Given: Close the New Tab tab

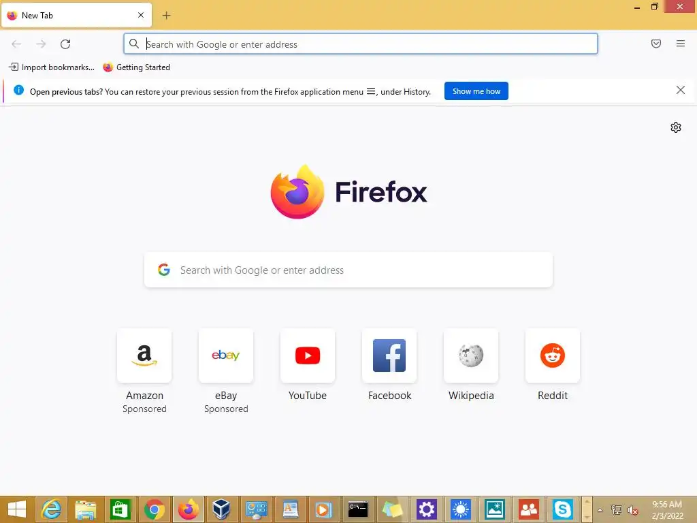Looking at the screenshot, I should tap(141, 15).
